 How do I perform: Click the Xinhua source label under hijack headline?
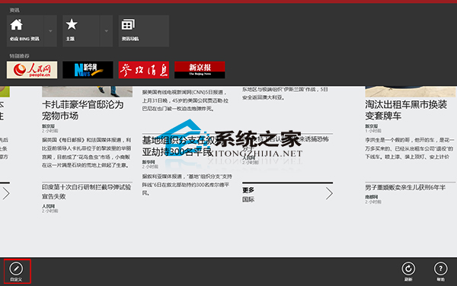(149, 162)
